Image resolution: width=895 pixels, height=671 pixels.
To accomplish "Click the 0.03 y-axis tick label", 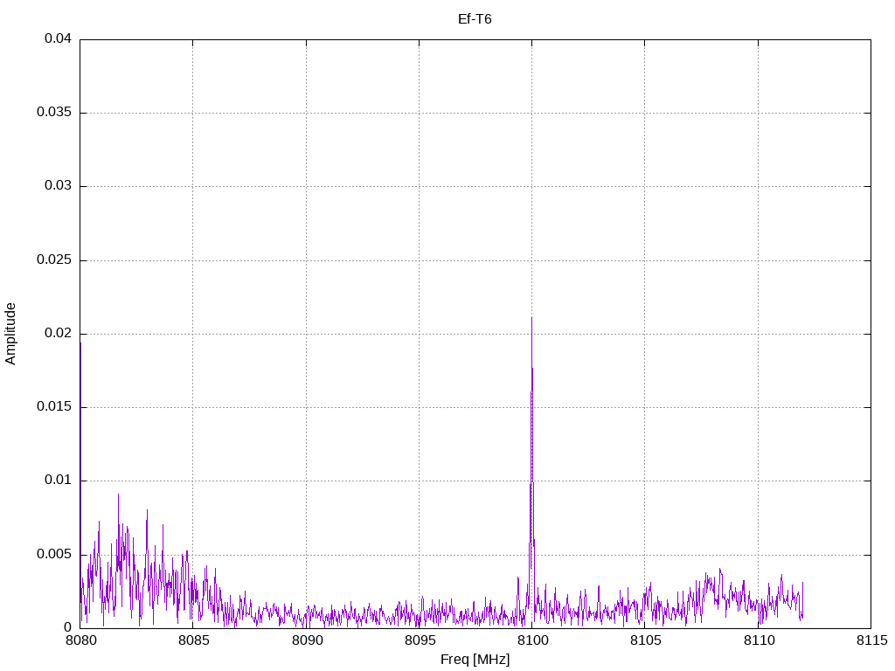I will pos(58,186).
